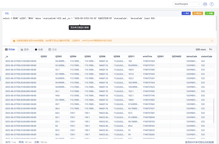Click the green 收藏 (Favorite) button

209,13
